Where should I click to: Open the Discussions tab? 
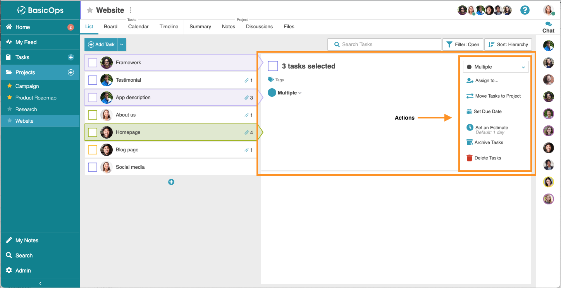click(x=259, y=26)
